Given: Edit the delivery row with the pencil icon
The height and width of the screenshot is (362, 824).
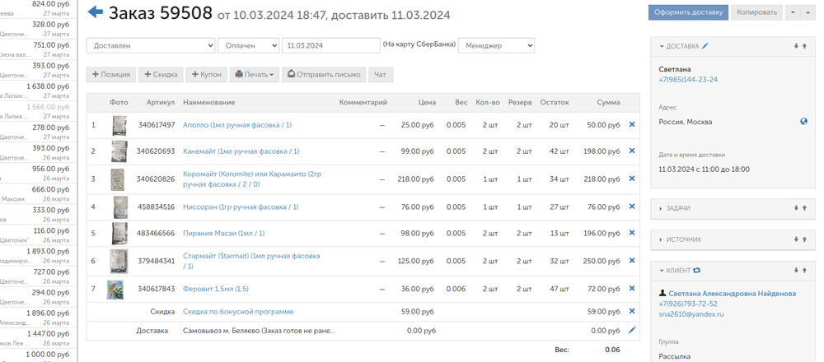Looking at the screenshot, I should [632, 330].
